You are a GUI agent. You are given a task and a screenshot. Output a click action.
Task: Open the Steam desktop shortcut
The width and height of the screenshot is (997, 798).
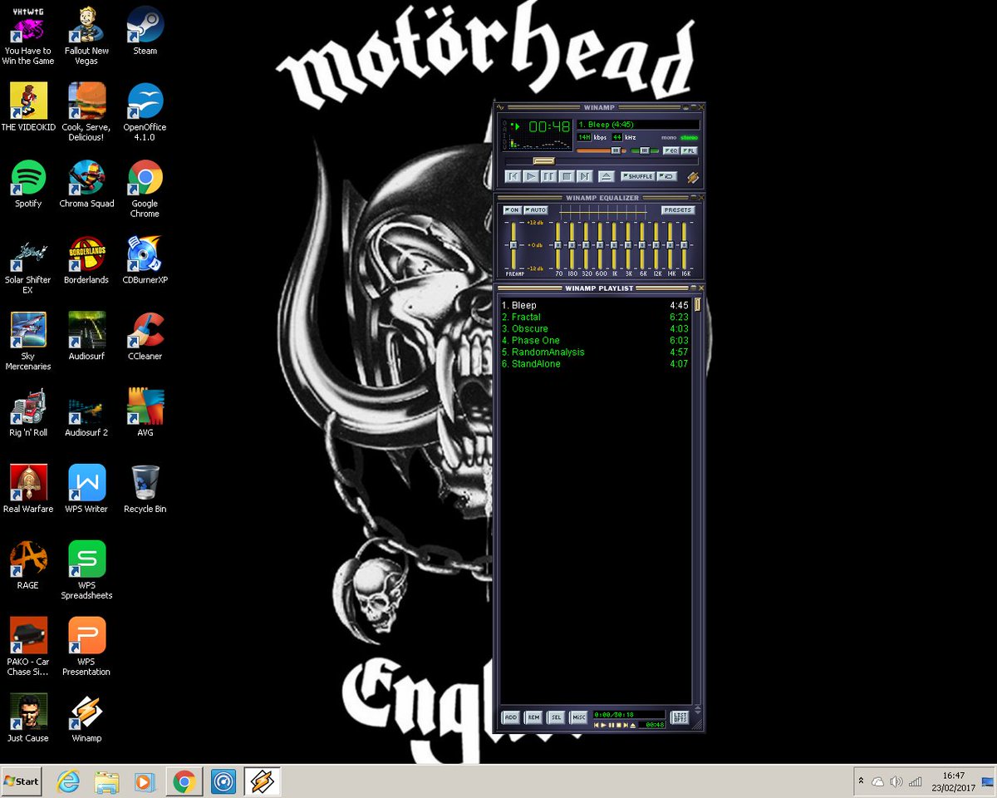coord(145,32)
